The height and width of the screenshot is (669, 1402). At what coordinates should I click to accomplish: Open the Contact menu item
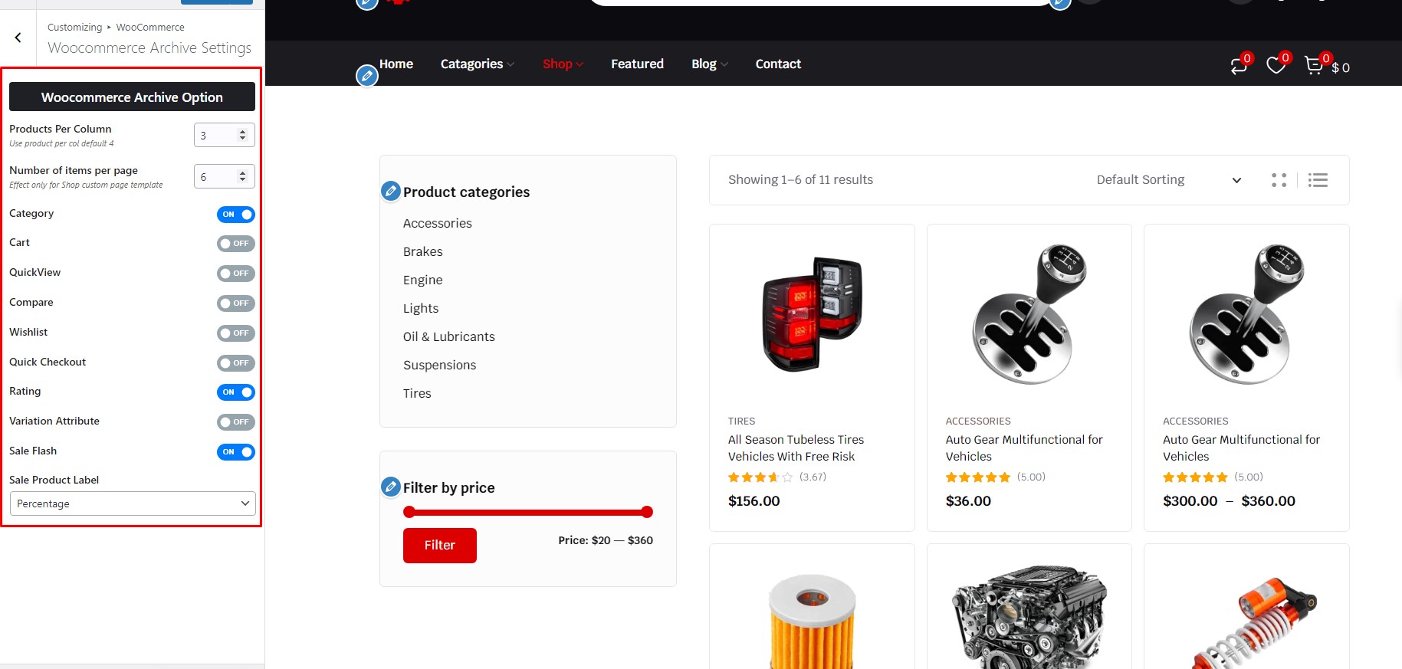[x=778, y=64]
